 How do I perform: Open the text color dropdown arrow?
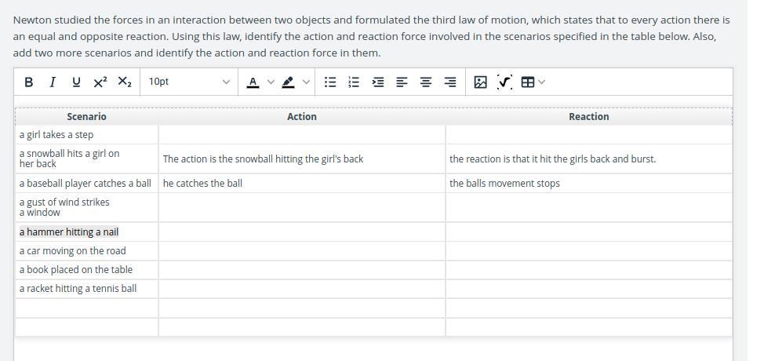(x=271, y=82)
